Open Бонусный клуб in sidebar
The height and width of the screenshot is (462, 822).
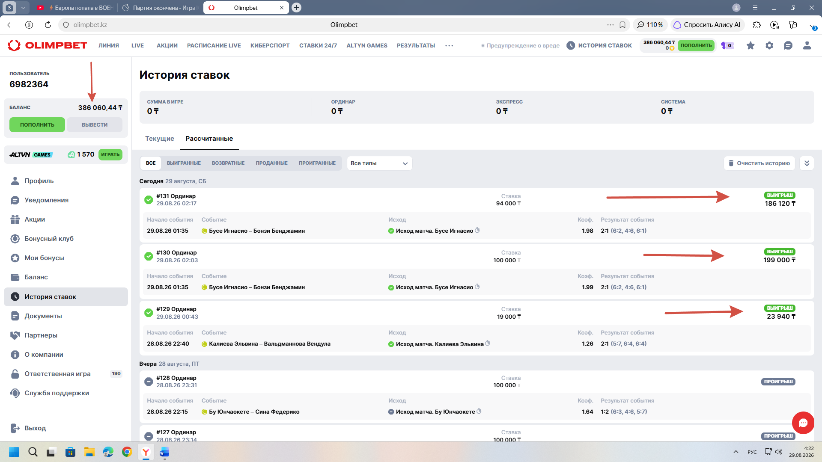point(66,239)
